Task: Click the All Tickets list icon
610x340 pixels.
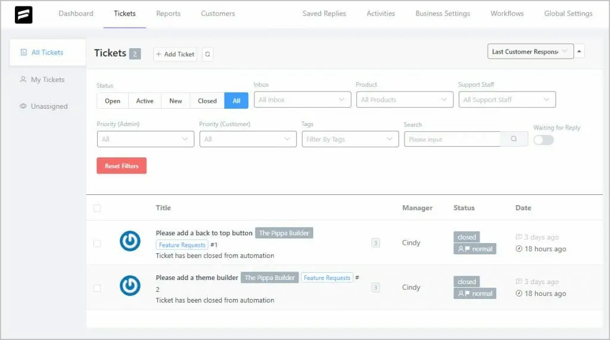Action: 23,52
